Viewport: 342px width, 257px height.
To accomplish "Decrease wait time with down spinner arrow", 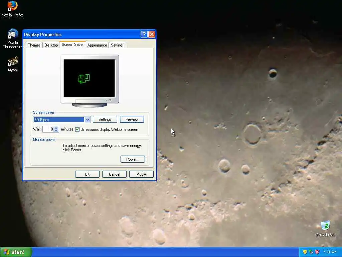I will [x=56, y=131].
